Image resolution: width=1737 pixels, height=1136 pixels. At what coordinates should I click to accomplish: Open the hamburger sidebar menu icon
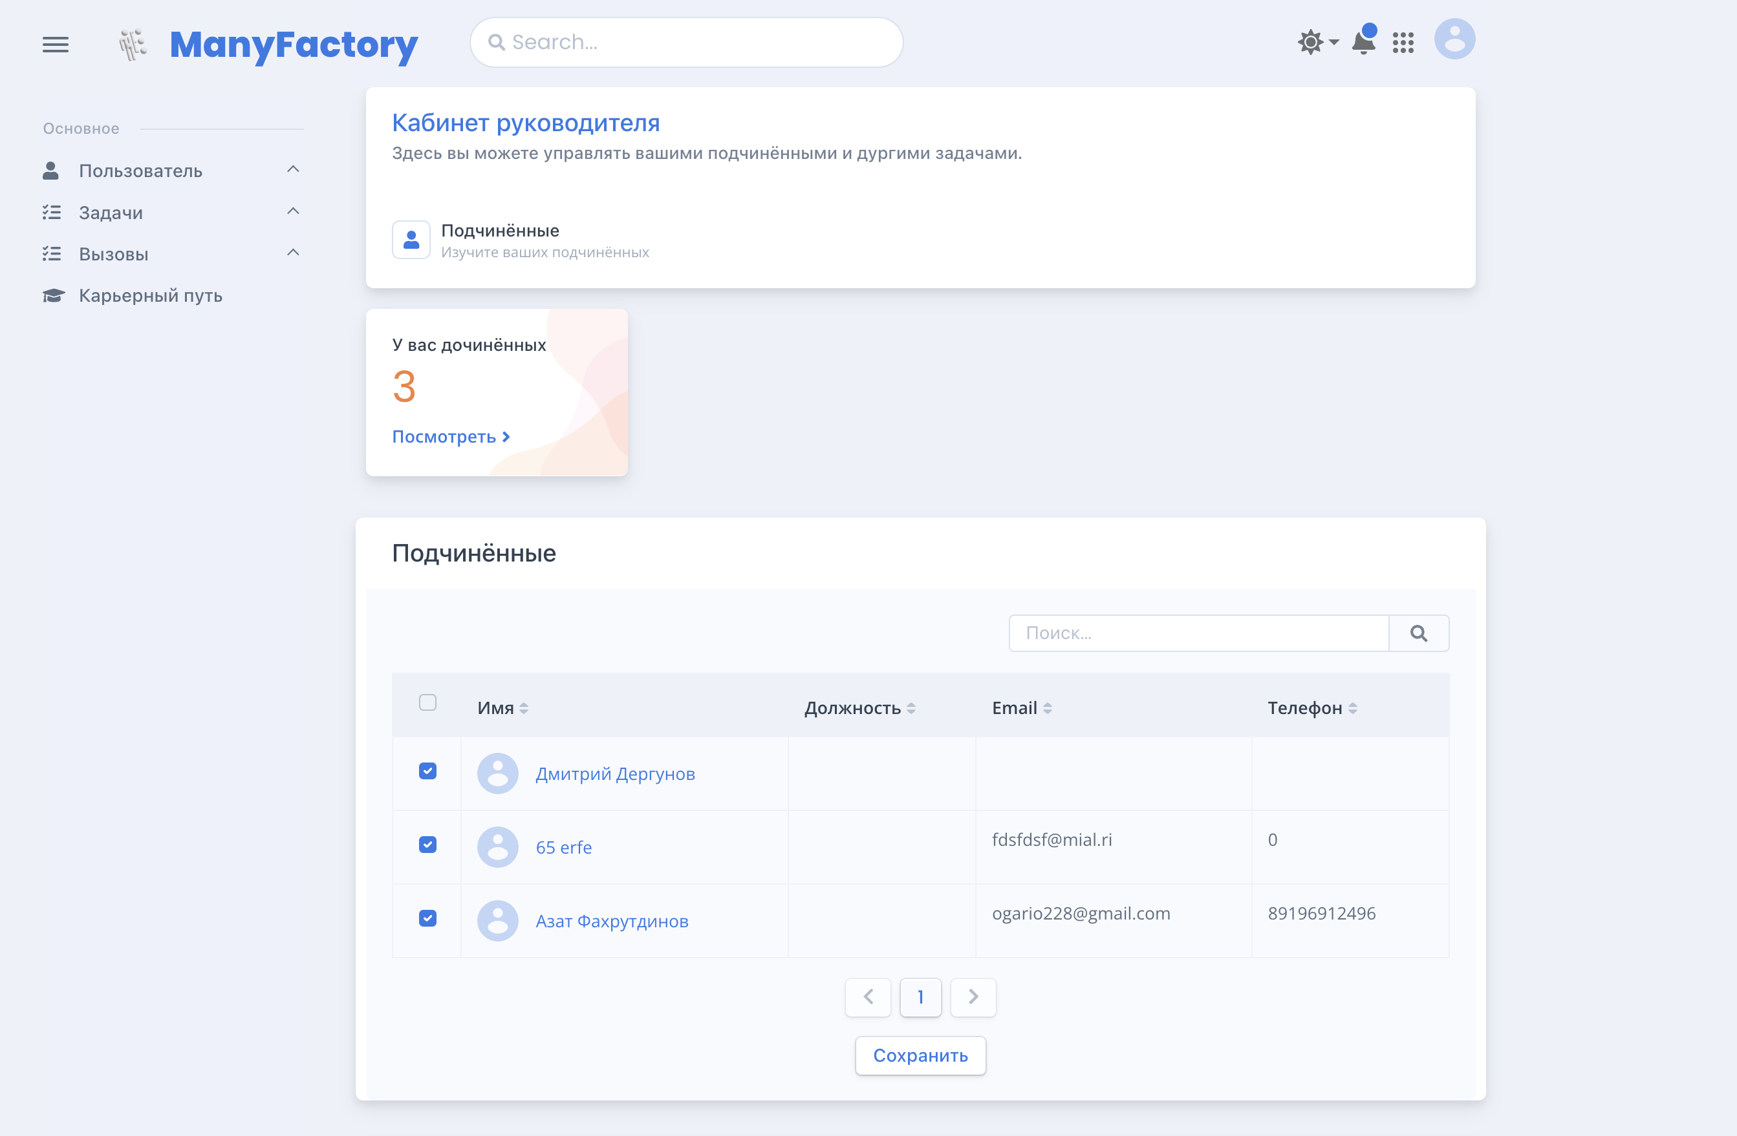(56, 45)
